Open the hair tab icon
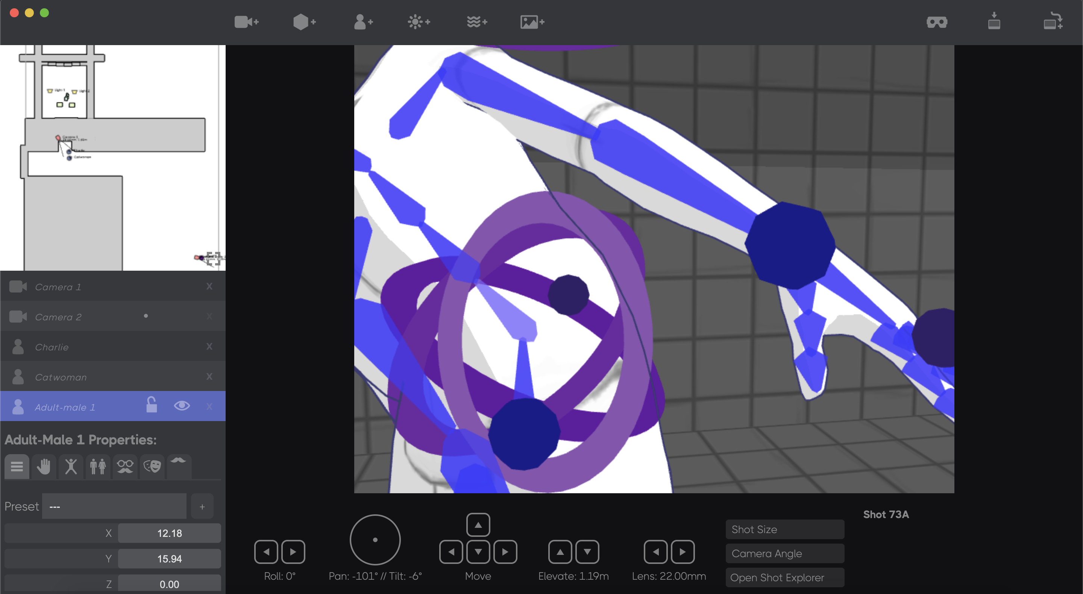The width and height of the screenshot is (1083, 594). (x=179, y=466)
